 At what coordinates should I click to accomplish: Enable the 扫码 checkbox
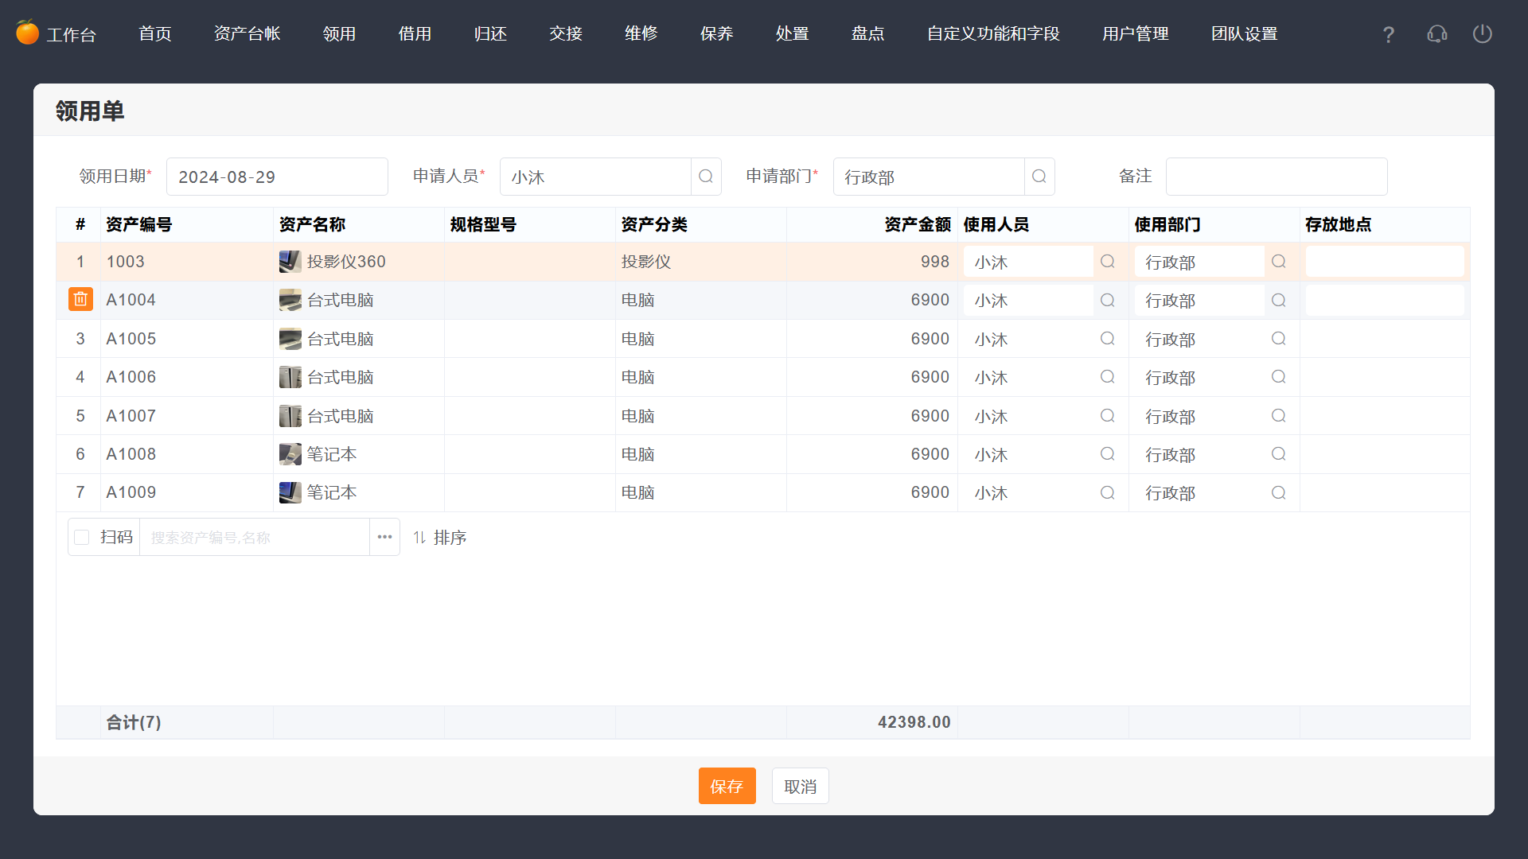[x=81, y=537]
